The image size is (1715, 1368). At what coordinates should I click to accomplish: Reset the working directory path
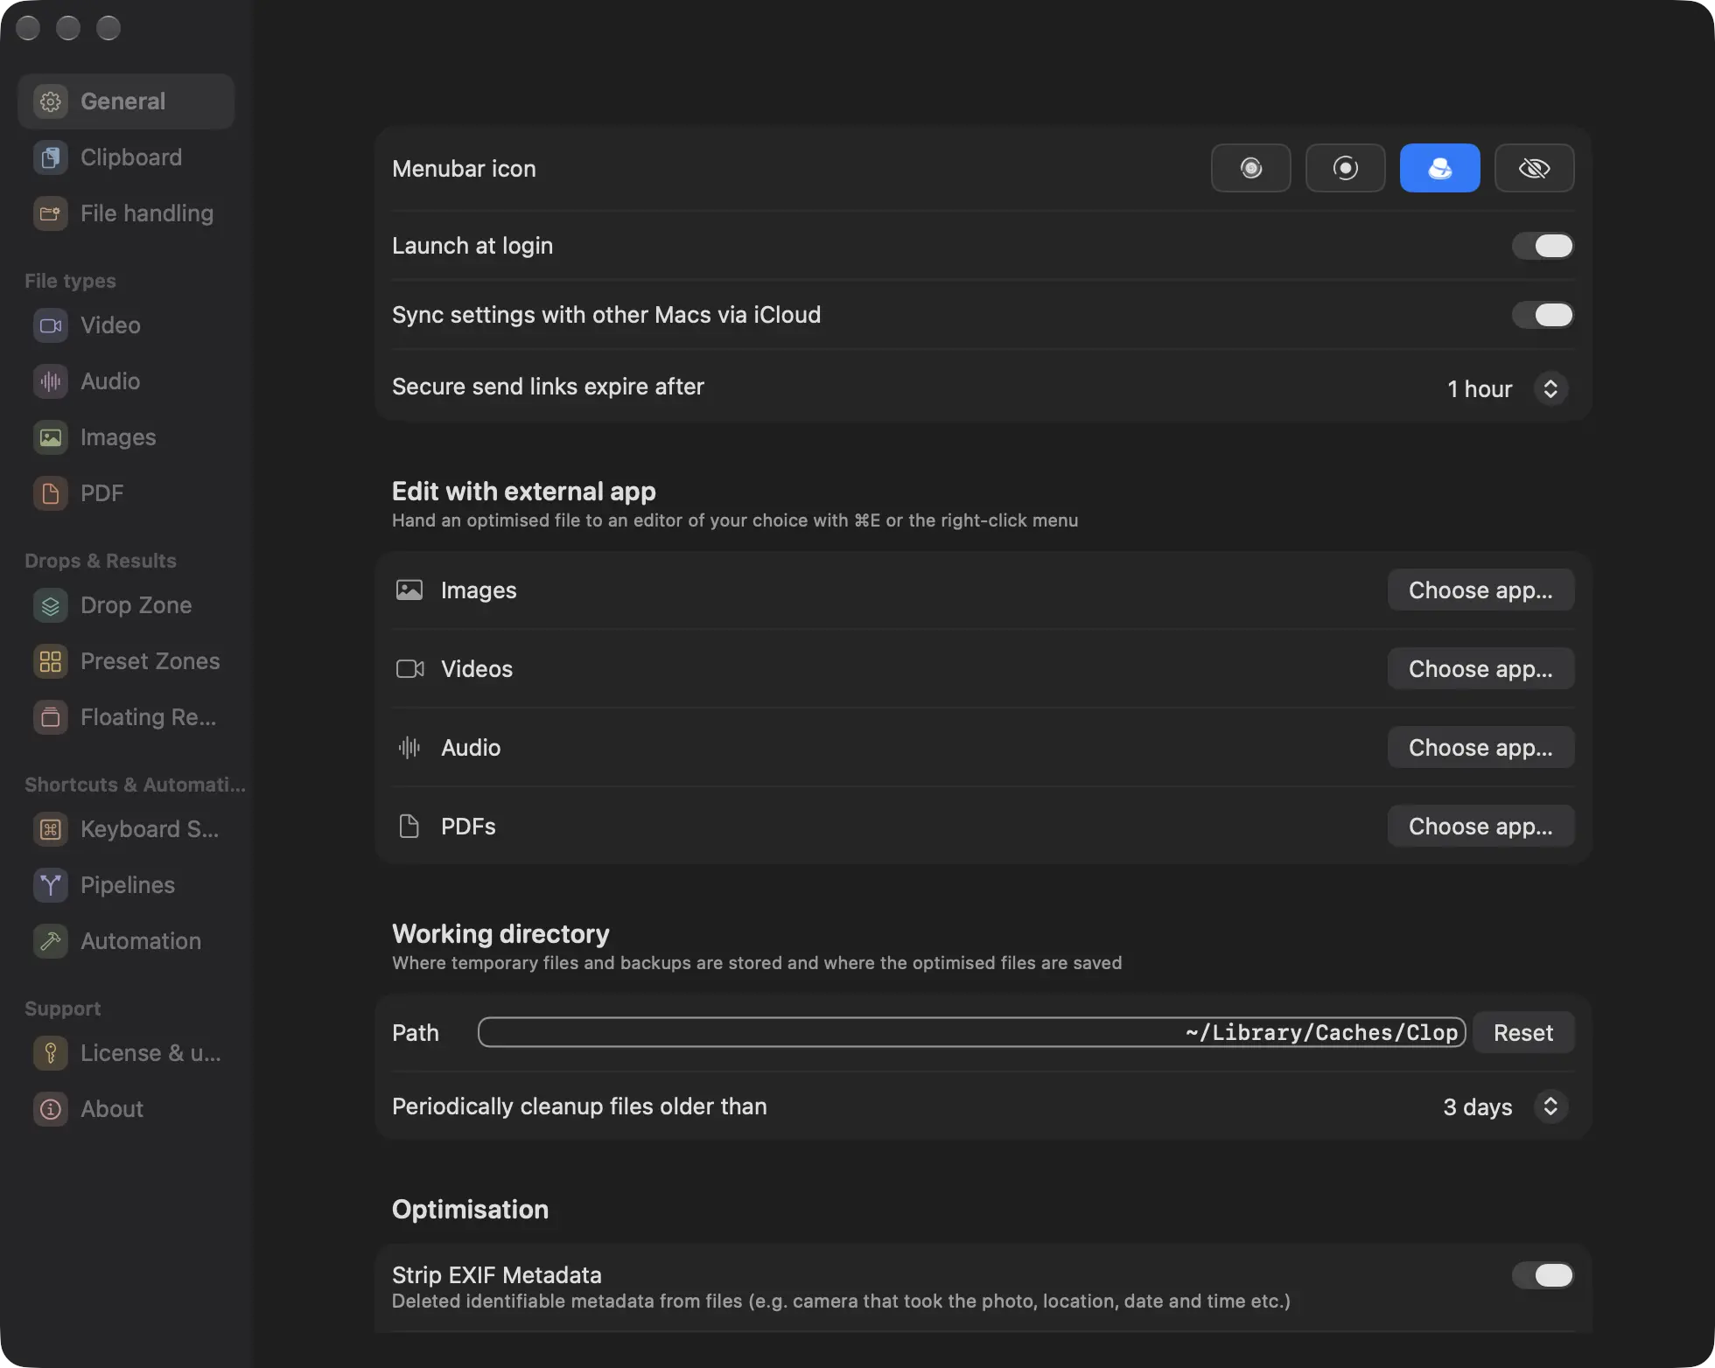click(x=1523, y=1033)
